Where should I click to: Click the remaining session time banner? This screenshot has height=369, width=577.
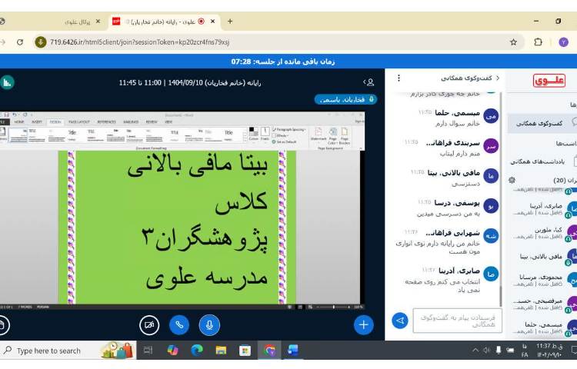[283, 61]
